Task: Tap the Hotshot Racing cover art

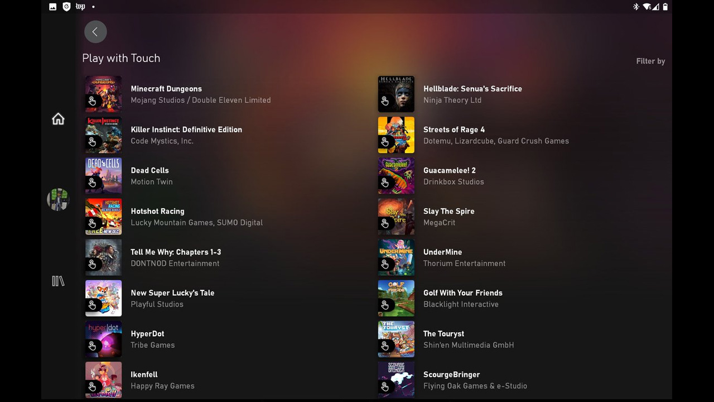Action: [103, 216]
